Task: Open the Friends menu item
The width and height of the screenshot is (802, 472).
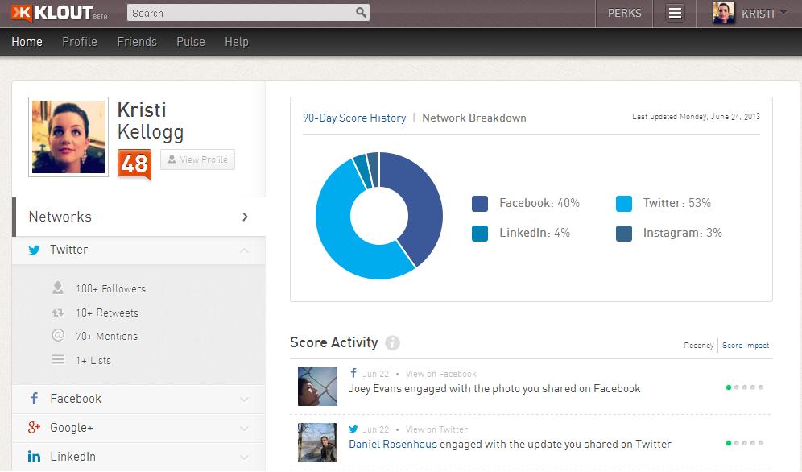Action: click(137, 42)
